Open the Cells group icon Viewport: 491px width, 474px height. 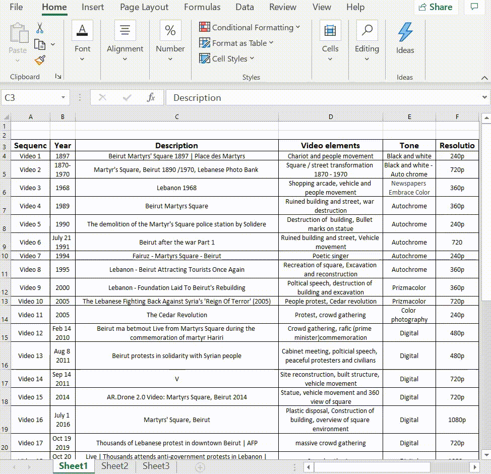point(330,31)
